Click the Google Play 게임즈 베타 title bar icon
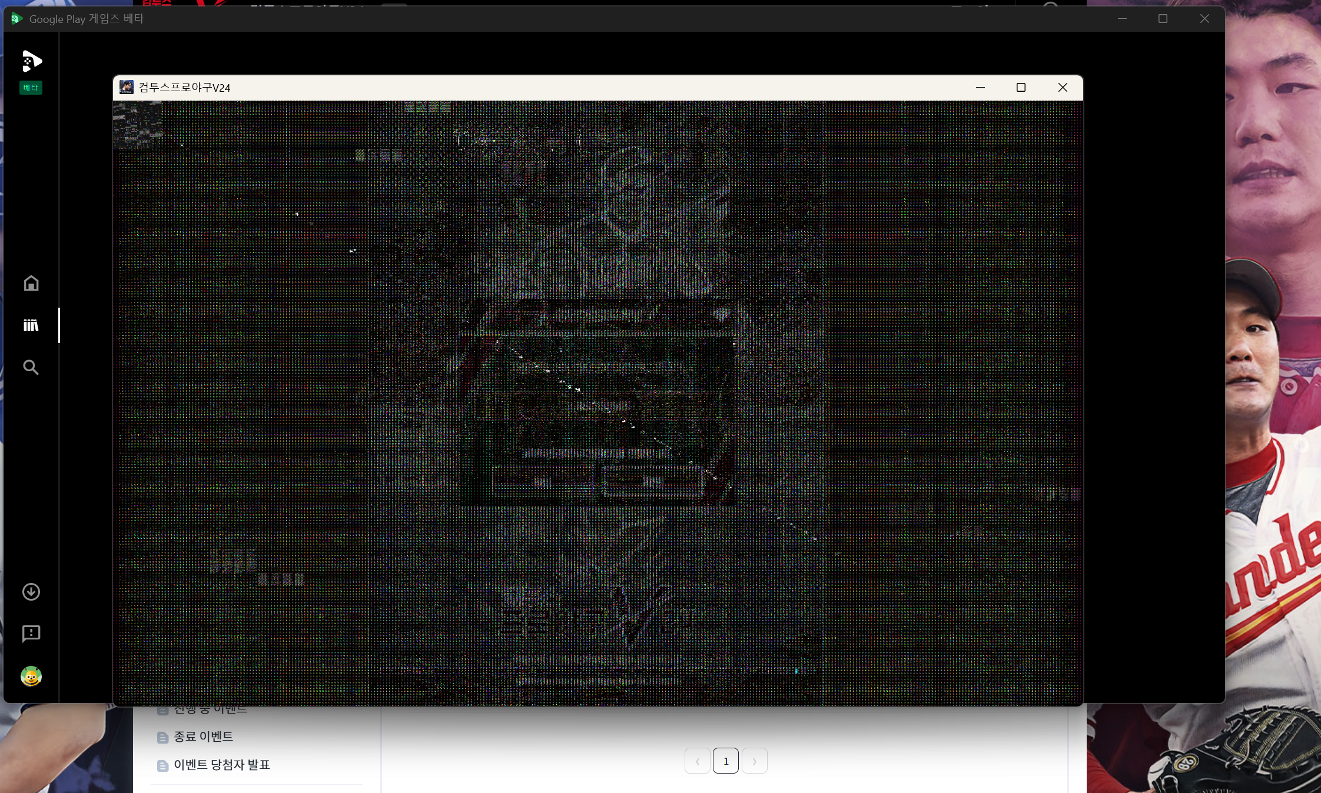This screenshot has height=793, width=1321. pos(16,19)
